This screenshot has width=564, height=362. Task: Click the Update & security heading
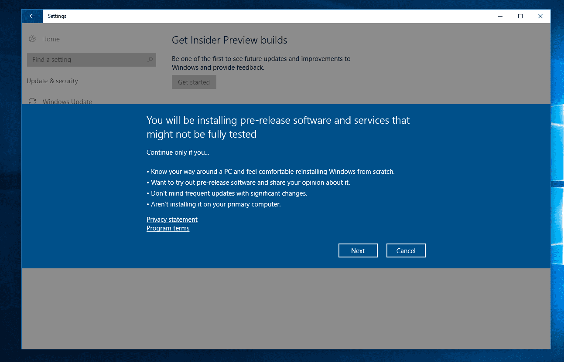pos(52,81)
